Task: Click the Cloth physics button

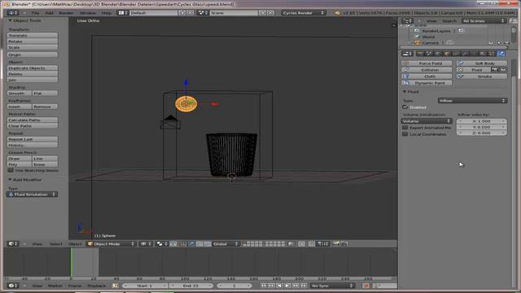Action: [x=427, y=77]
